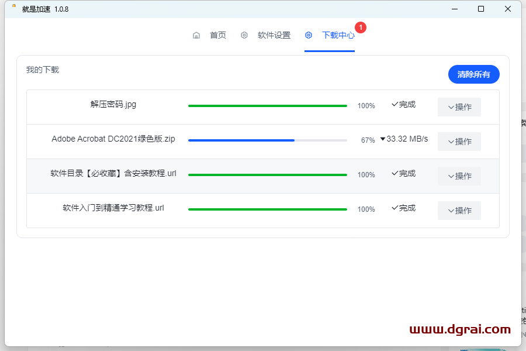Click the 清除所有 button
Screen dimensions: 526x351
(473, 74)
